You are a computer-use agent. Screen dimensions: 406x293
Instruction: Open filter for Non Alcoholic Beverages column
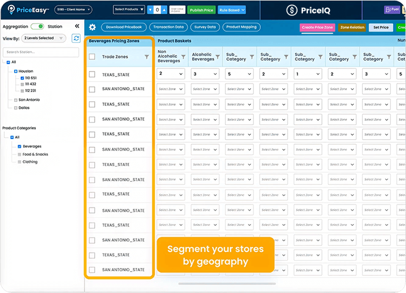click(182, 57)
